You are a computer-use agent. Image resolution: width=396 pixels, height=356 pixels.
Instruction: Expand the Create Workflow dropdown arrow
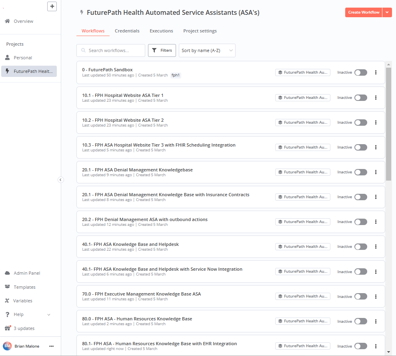coord(387,12)
